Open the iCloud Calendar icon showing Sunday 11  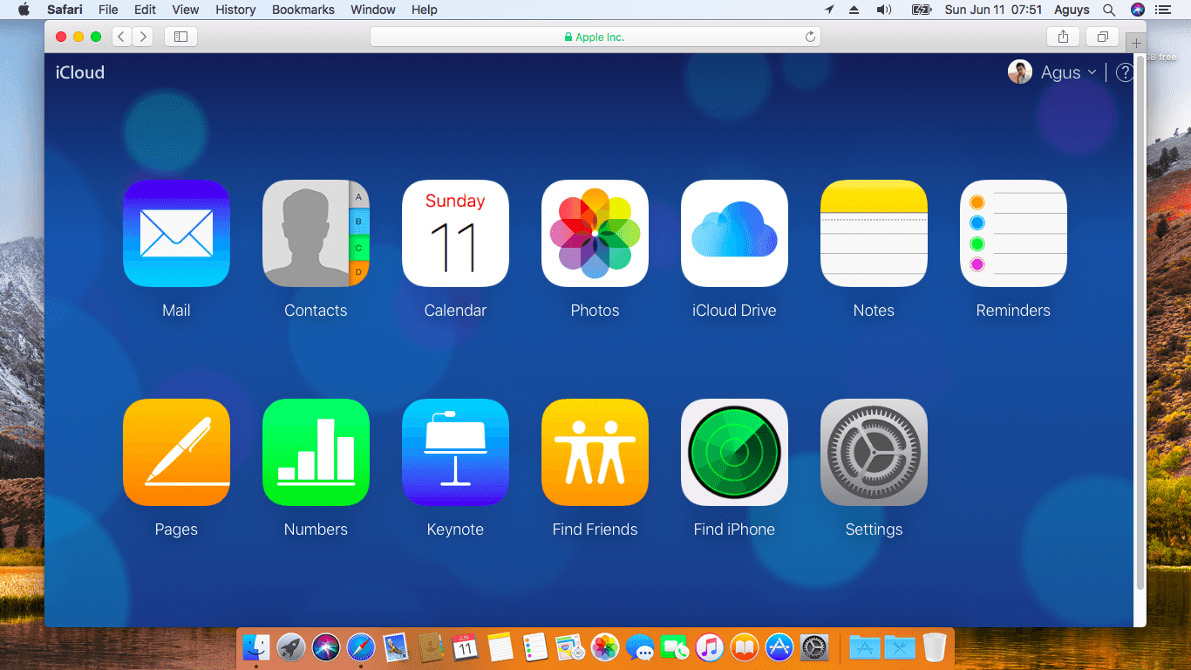tap(455, 234)
